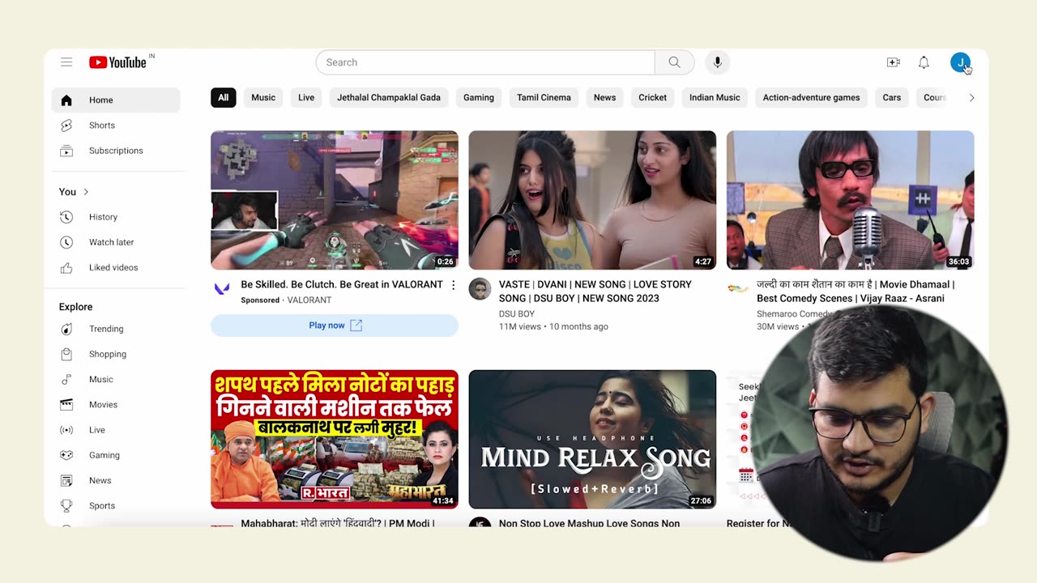Open the account avatar J
This screenshot has width=1037, height=583.
(960, 62)
